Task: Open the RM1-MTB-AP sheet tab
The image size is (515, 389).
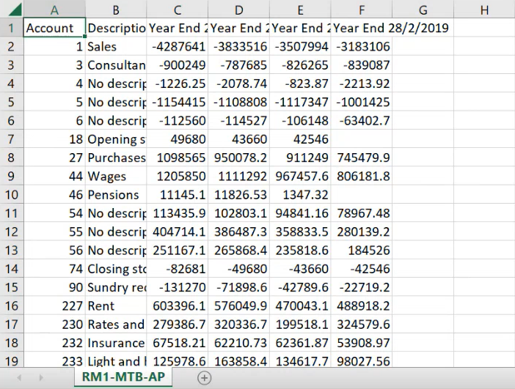Action: 121,377
